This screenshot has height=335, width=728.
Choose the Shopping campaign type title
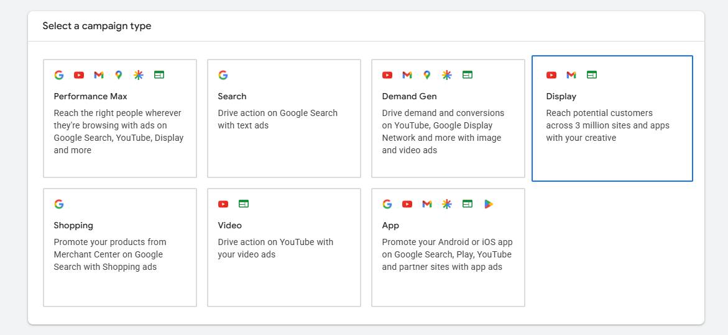point(73,226)
